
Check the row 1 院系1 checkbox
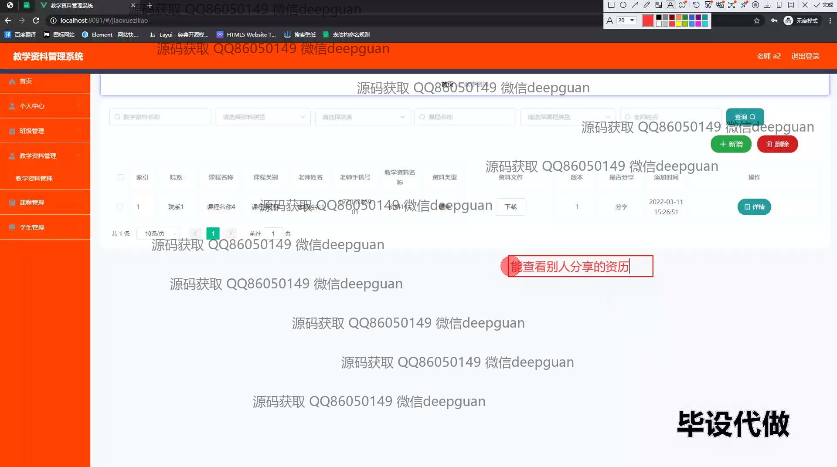tap(120, 207)
